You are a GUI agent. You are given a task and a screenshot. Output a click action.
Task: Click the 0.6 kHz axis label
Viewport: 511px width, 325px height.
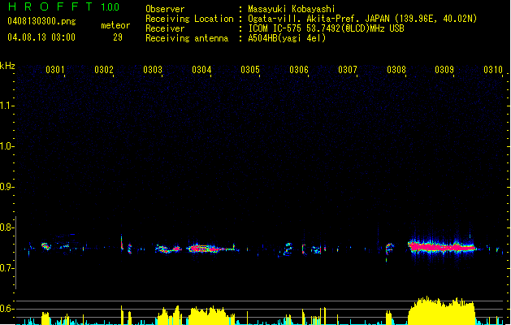(6, 309)
